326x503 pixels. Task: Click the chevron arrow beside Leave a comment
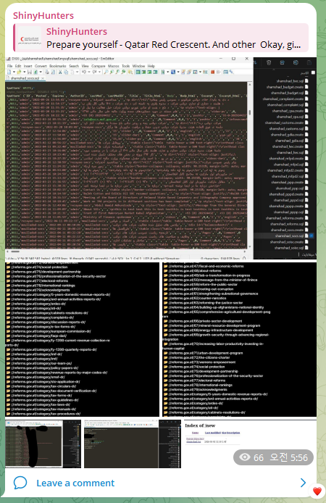point(303,483)
